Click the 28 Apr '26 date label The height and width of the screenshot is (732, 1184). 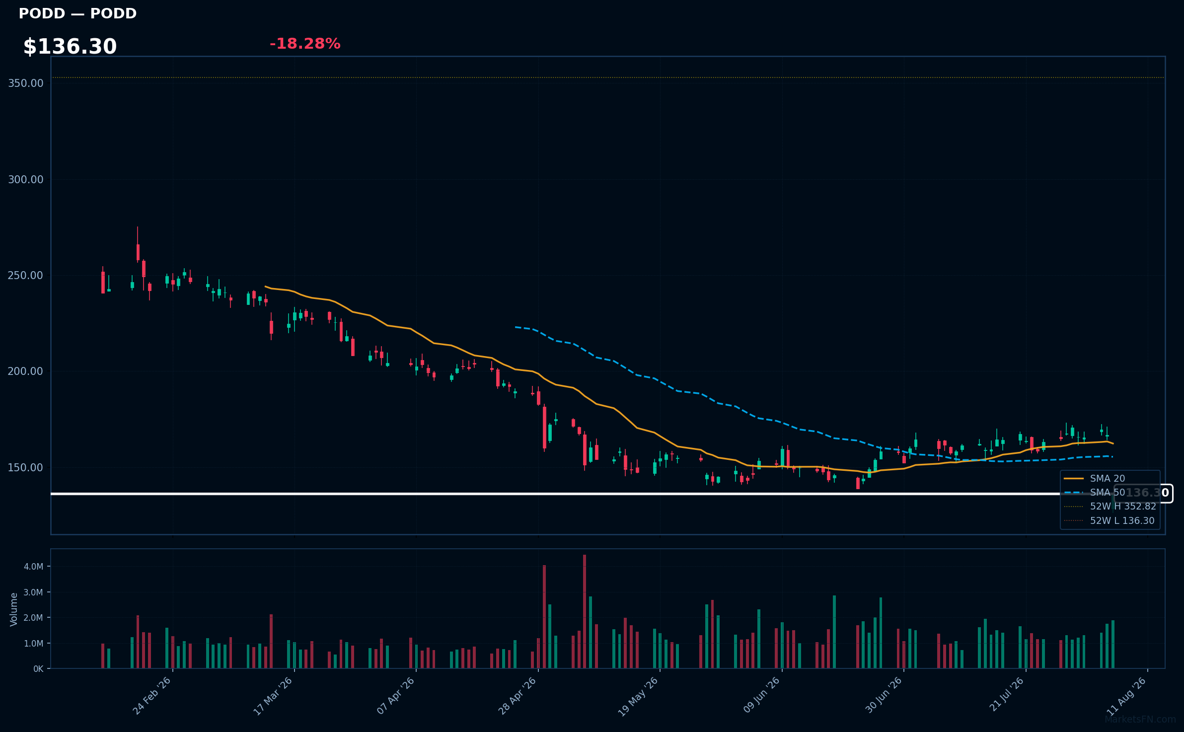tap(518, 696)
